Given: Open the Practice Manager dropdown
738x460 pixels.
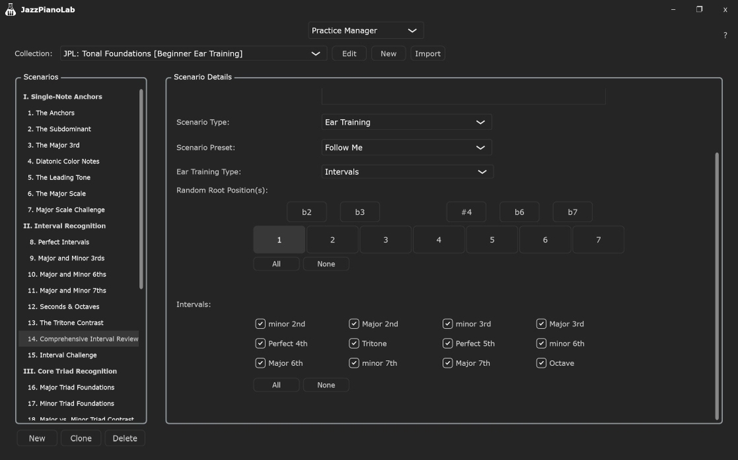Looking at the screenshot, I should [366, 30].
